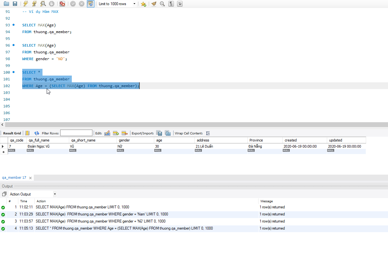This screenshot has width=388, height=255.
Task: Toggle invisible characters with the pilcrow icon
Action: [x=171, y=4]
